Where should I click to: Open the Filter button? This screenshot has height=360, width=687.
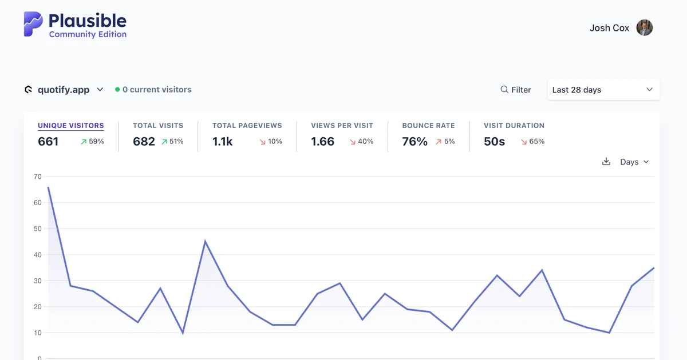tap(516, 90)
